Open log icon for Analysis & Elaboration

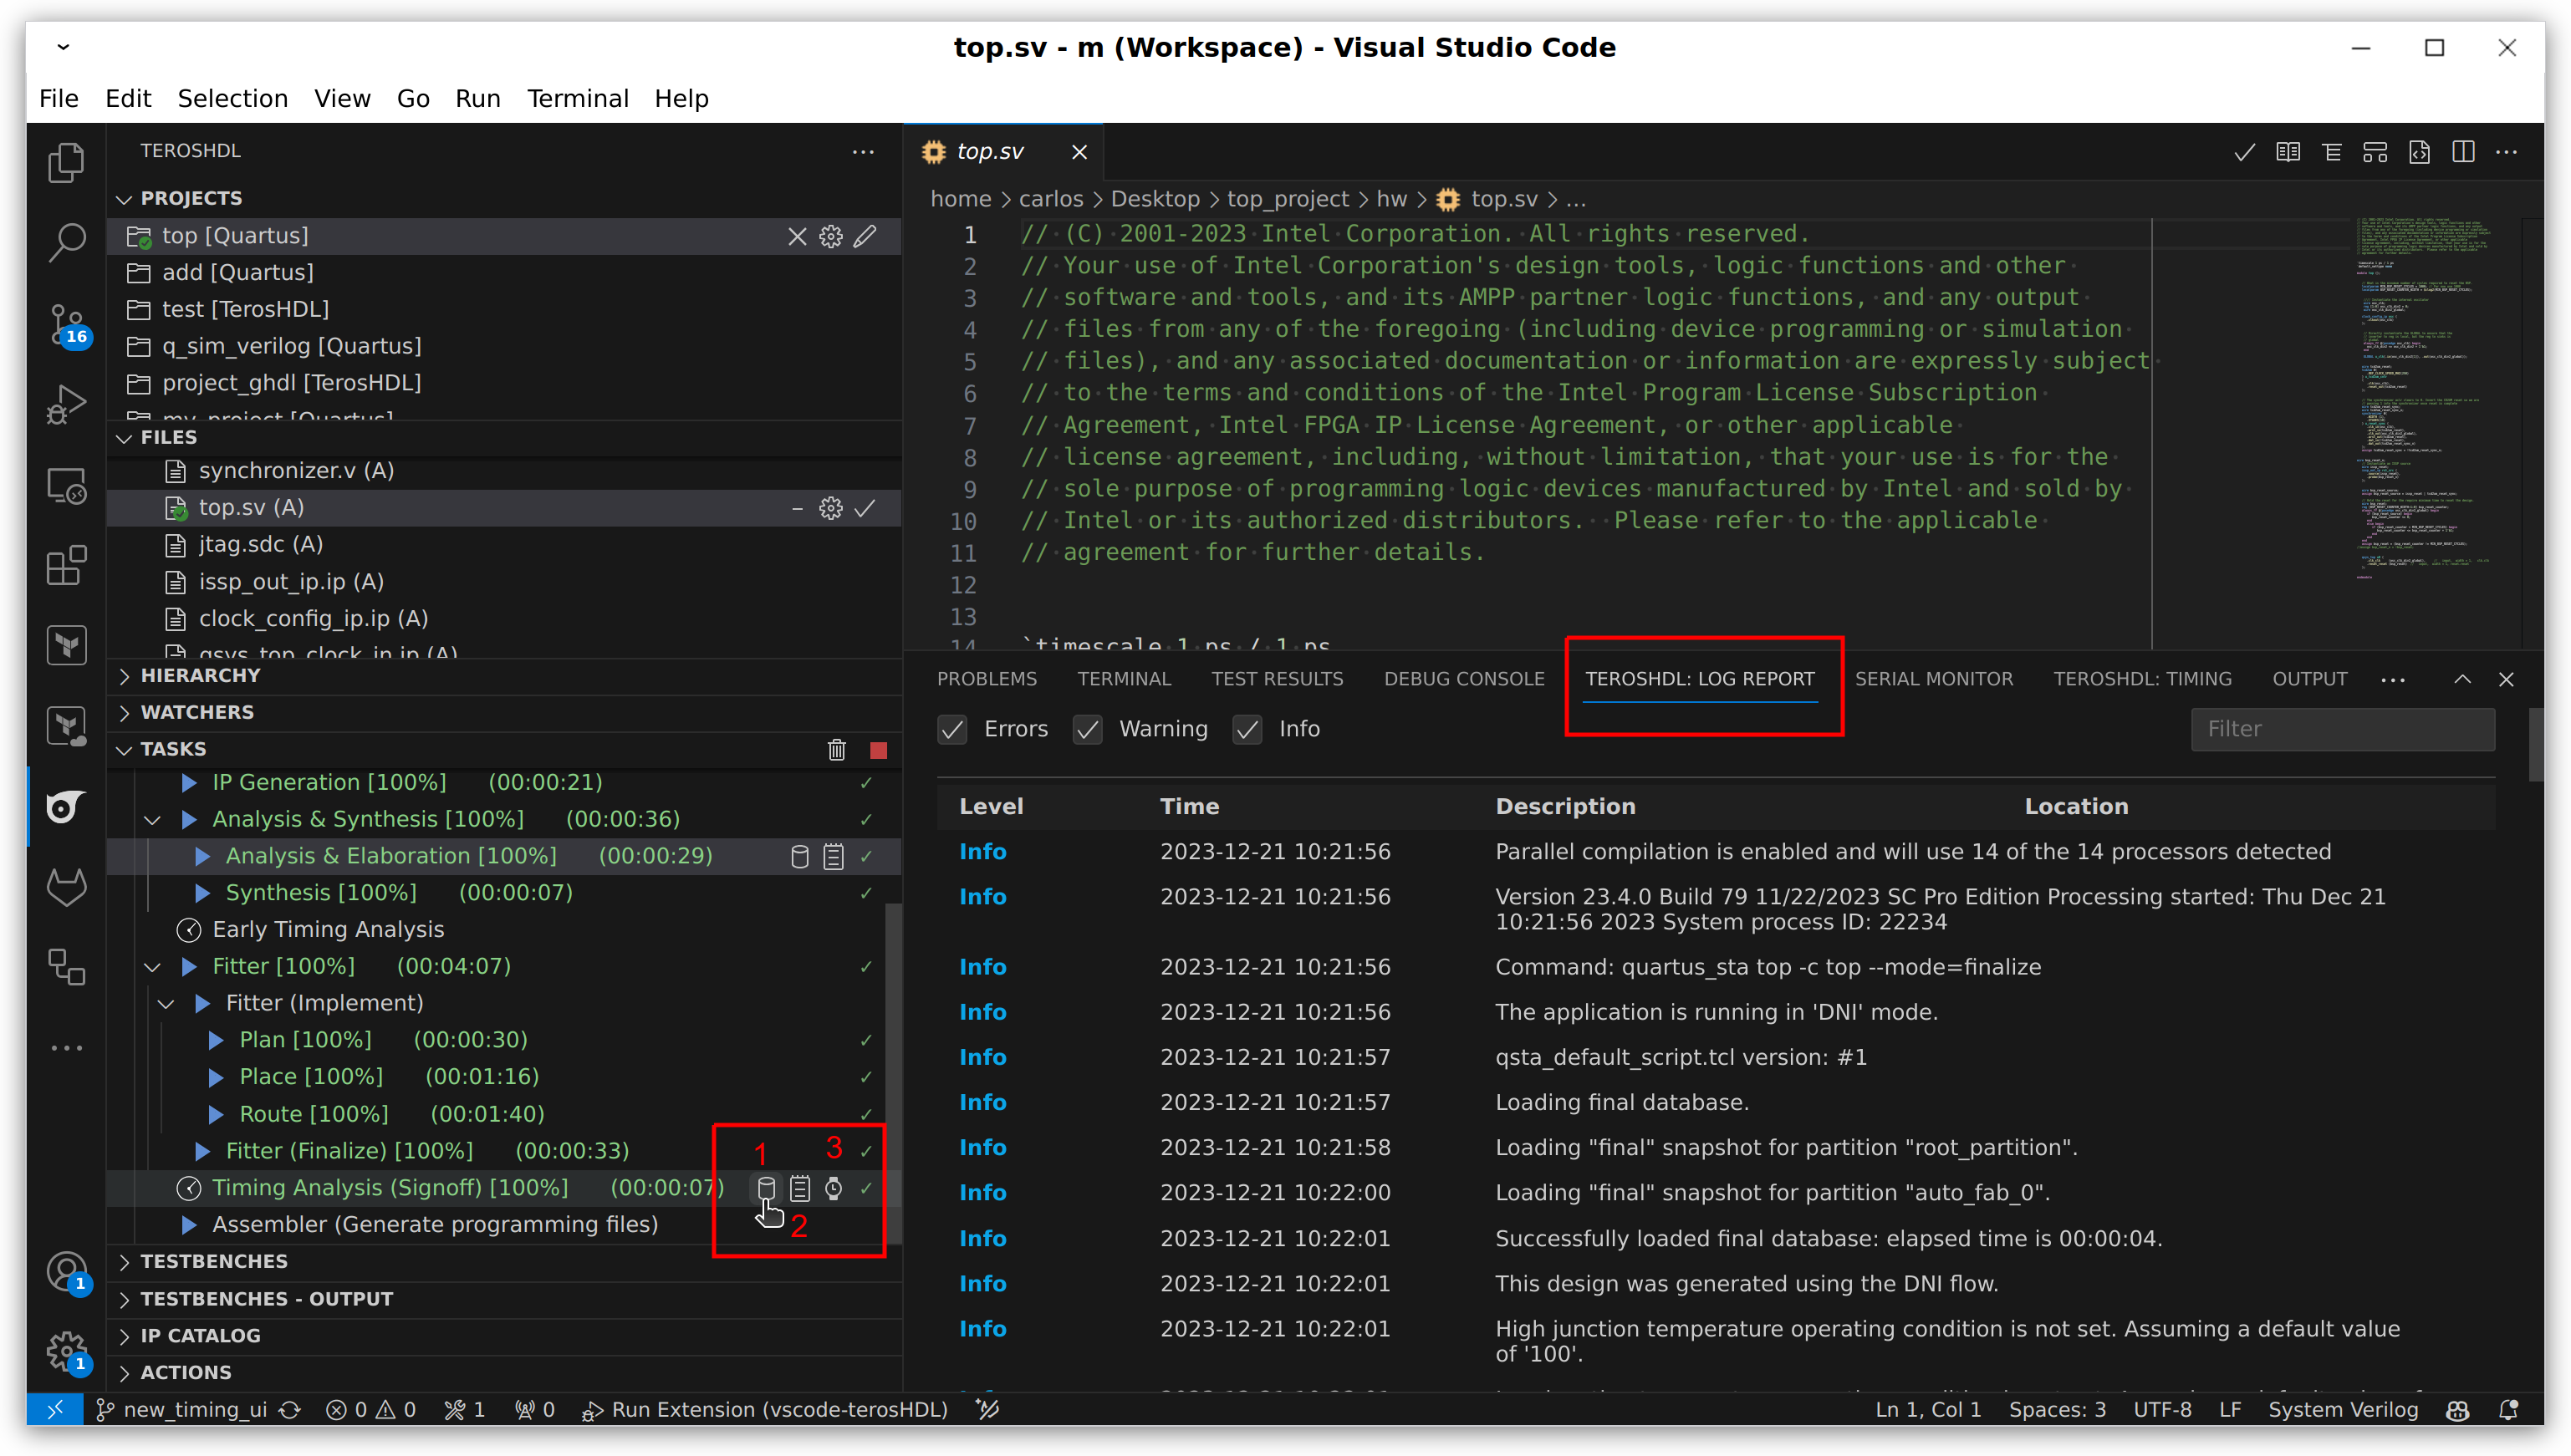833,856
